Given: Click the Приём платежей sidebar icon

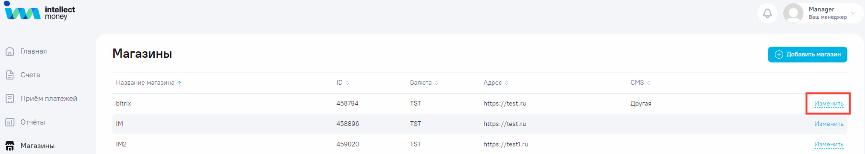Looking at the screenshot, I should 10,99.
